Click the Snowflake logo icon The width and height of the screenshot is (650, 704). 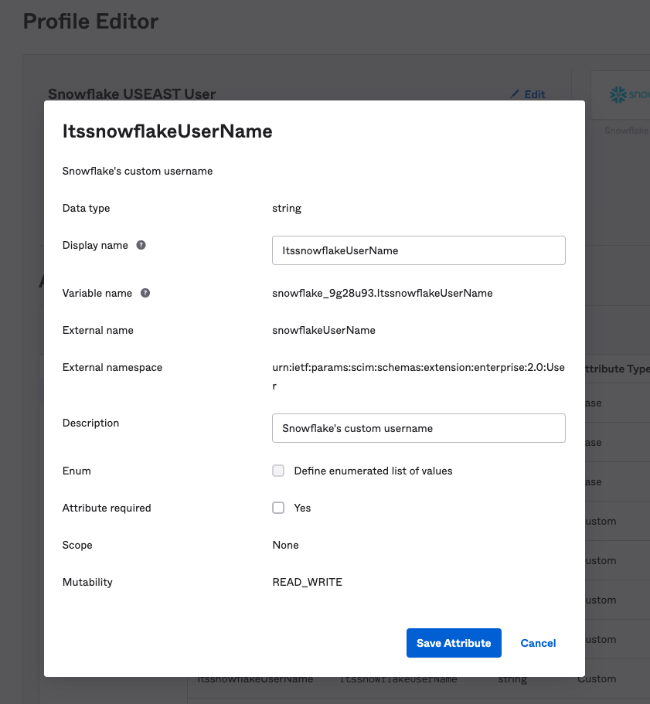(x=618, y=95)
